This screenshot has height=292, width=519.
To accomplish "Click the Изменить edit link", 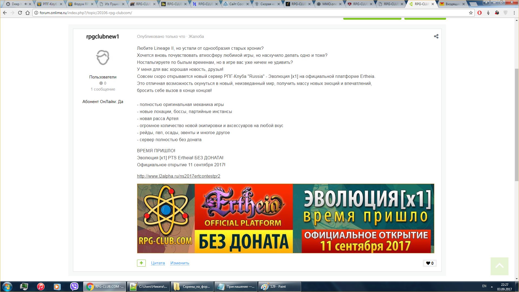I will click(180, 263).
